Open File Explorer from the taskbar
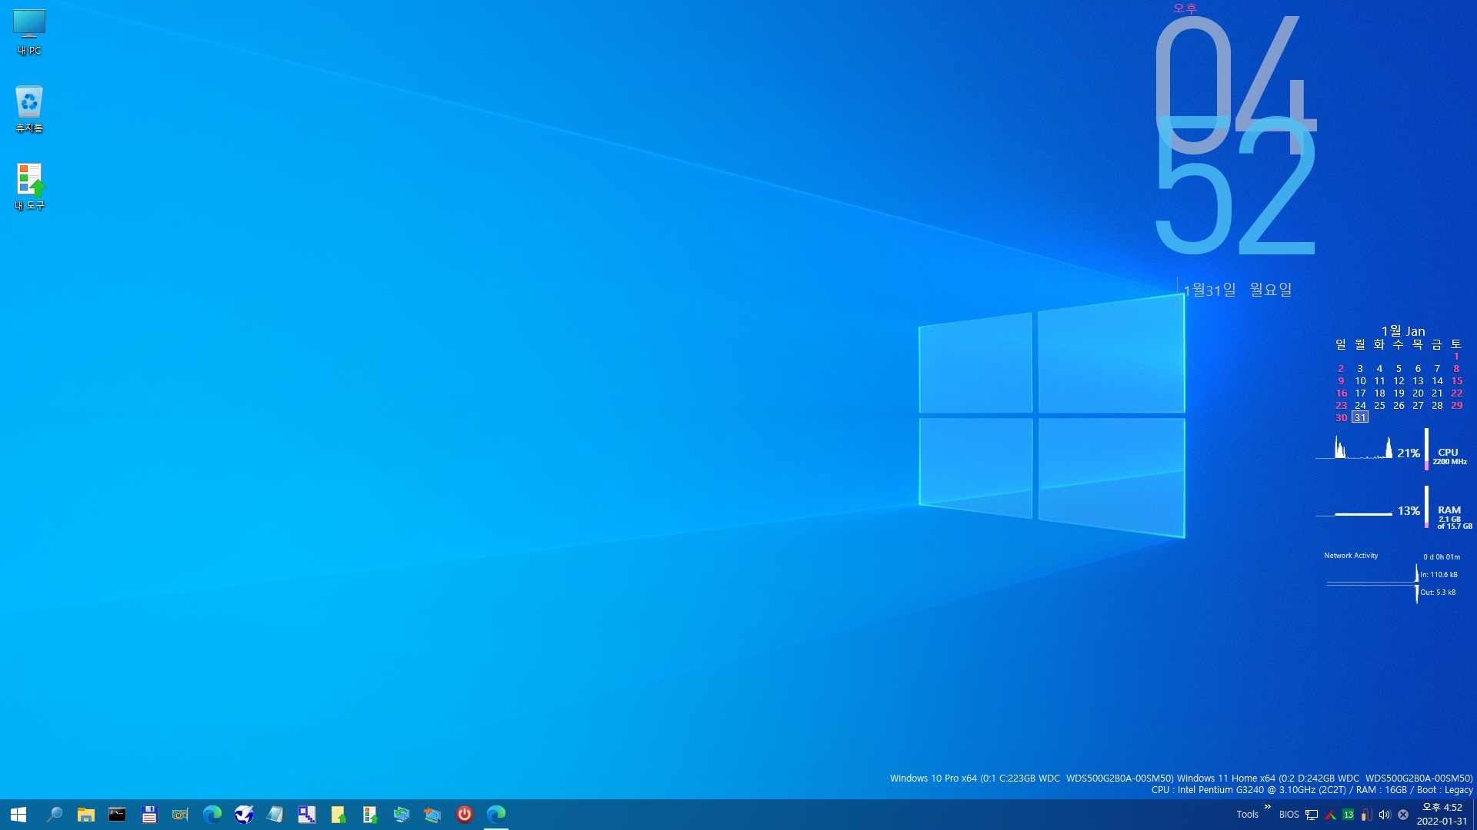The height and width of the screenshot is (830, 1477). click(x=85, y=815)
